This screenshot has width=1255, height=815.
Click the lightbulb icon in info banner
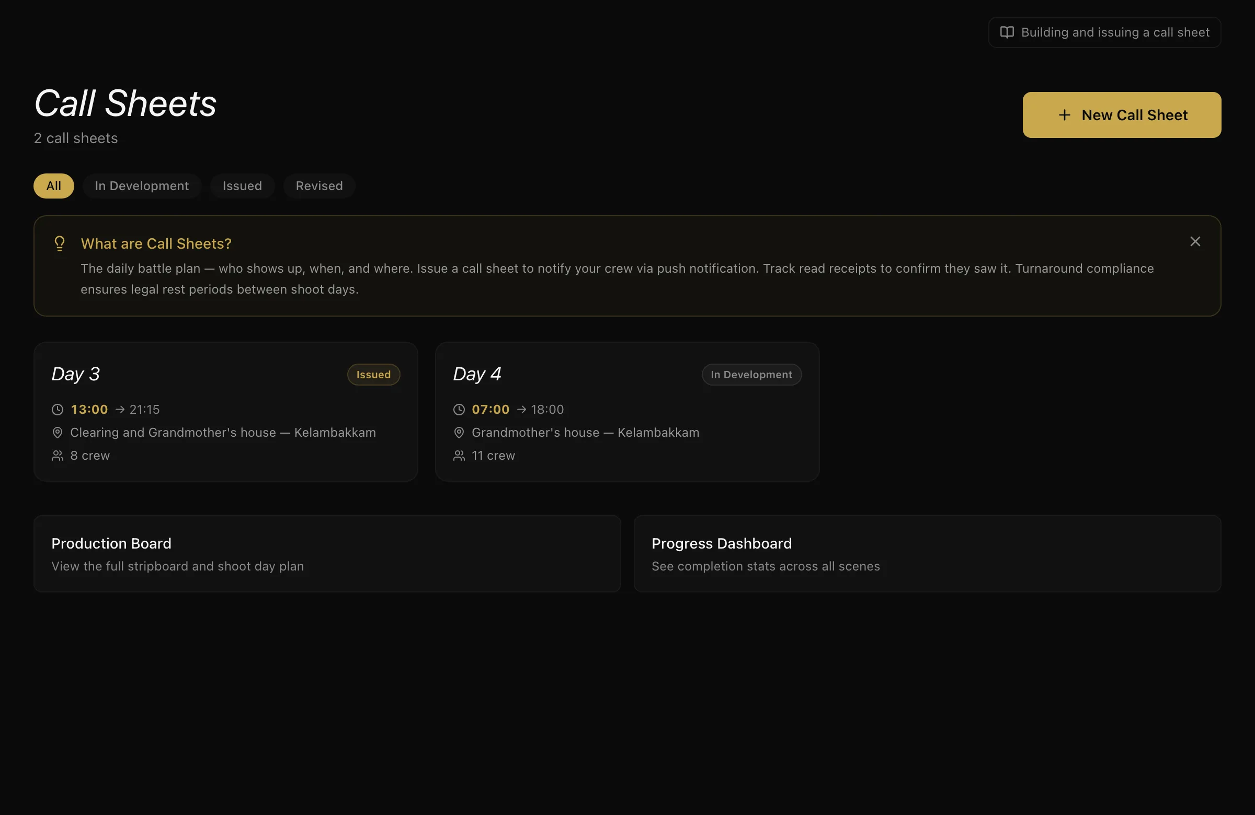60,243
